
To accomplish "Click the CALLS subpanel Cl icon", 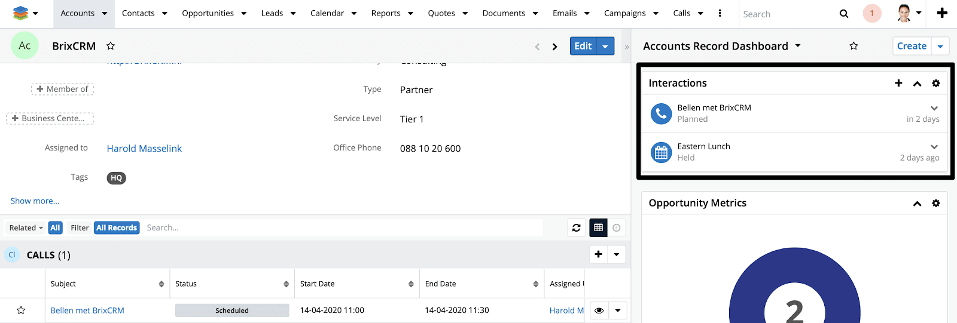I will [12, 255].
